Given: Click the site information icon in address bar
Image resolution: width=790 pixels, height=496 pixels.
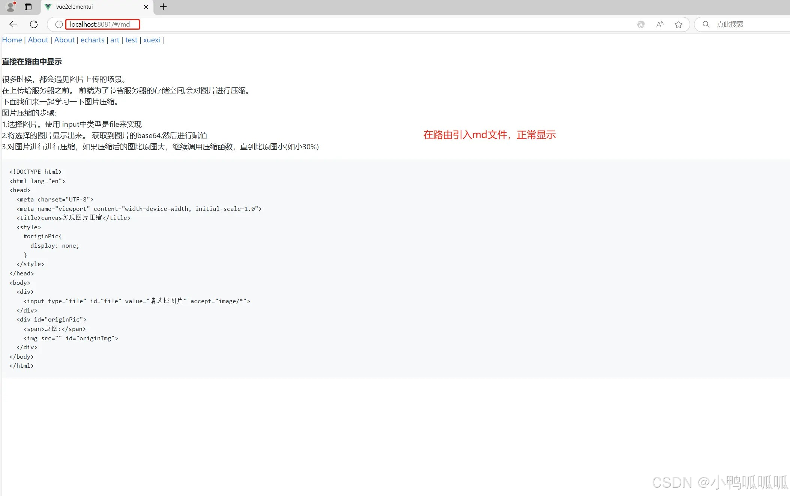Looking at the screenshot, I should pos(59,24).
